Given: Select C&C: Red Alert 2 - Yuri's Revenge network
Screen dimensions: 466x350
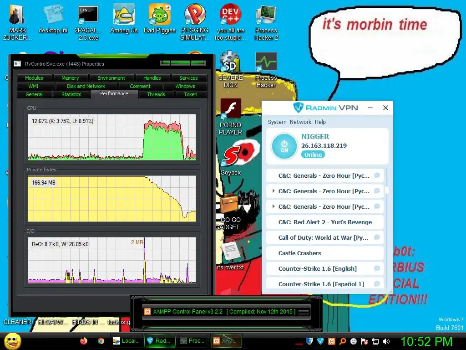Looking at the screenshot, I should click(x=325, y=222).
